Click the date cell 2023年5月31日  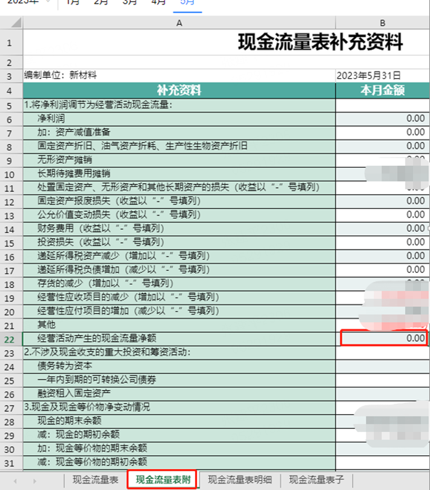(382, 75)
